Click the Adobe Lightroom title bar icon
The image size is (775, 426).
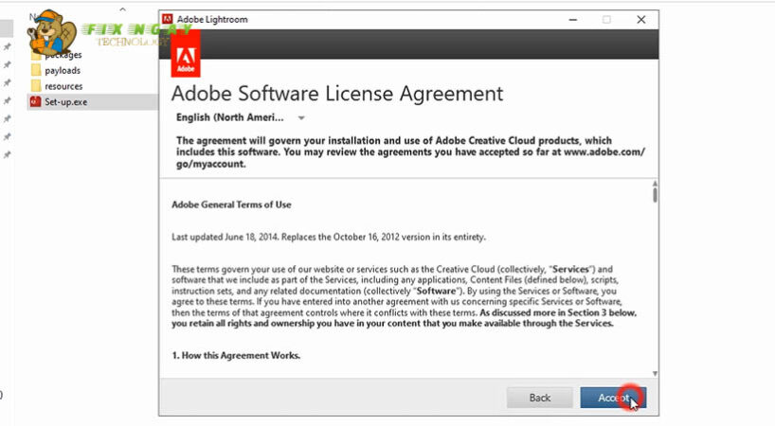pos(168,19)
